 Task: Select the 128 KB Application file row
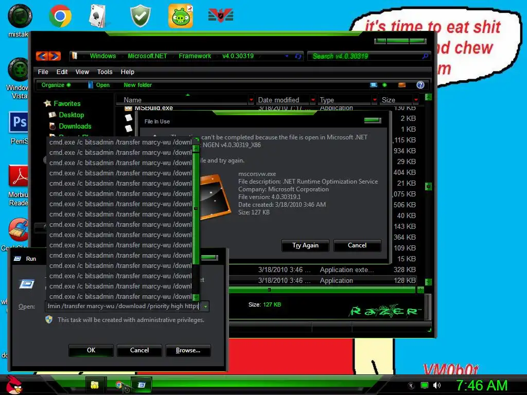point(323,280)
